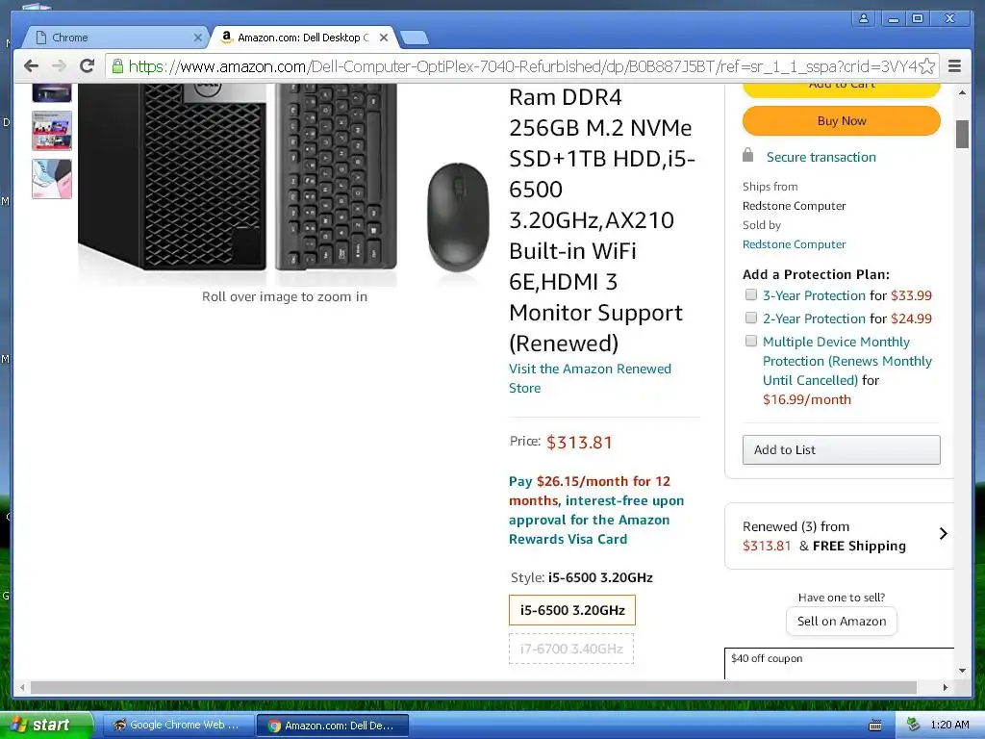The height and width of the screenshot is (739, 985).
Task: Click the main Dell desktop product image
Action: click(284, 182)
